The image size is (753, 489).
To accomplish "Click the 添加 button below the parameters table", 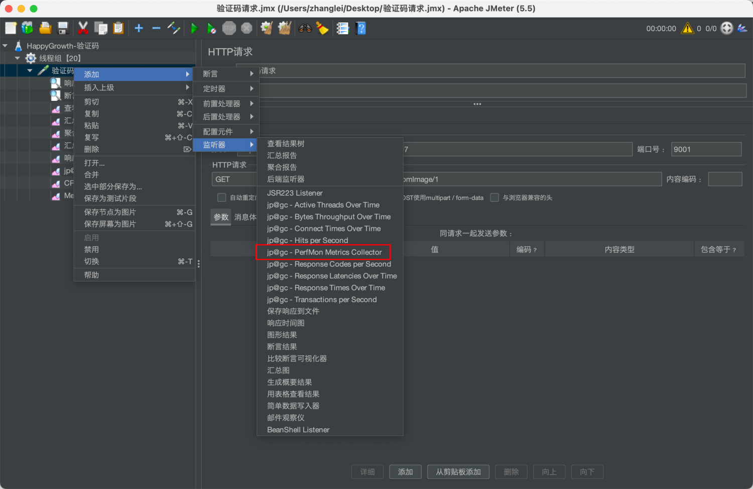I will coord(405,472).
